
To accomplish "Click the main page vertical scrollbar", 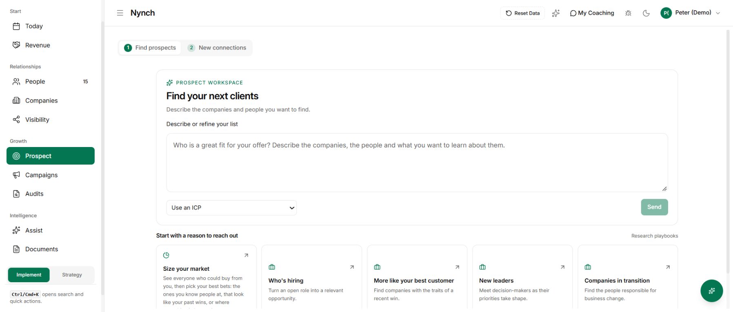I will [728, 151].
